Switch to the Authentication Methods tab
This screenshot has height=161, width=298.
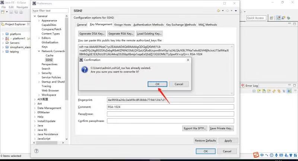pos(148,25)
